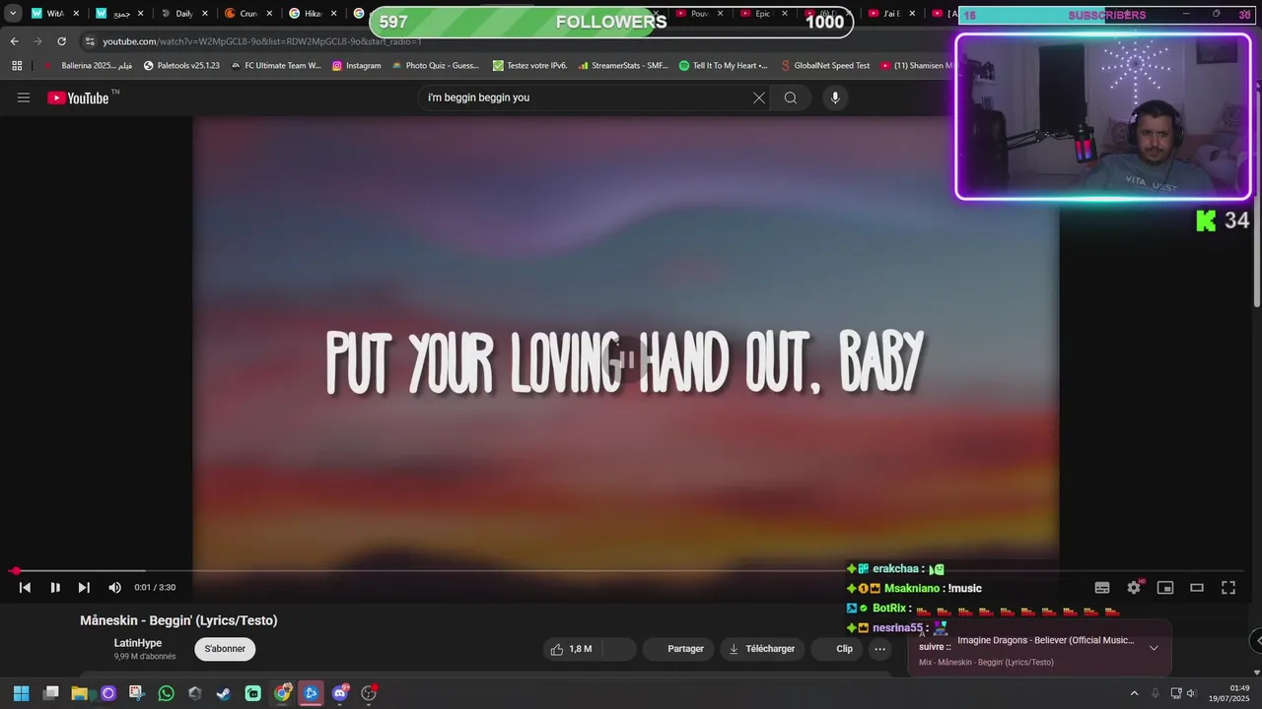Open the Tell It To My Heart bookmark

723,66
